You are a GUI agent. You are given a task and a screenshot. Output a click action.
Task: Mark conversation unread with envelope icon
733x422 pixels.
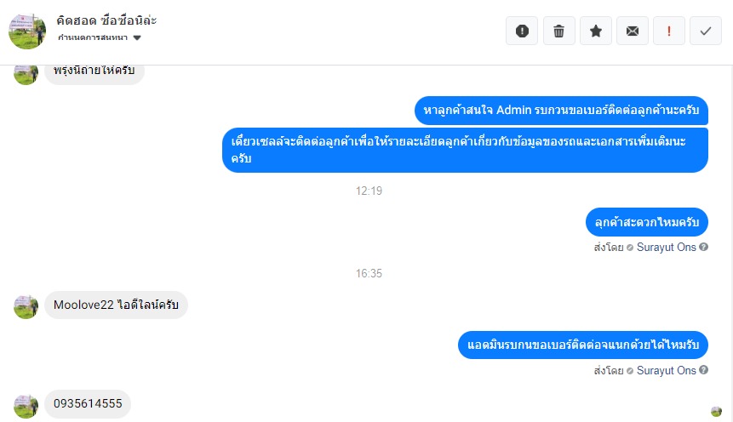pyautogui.click(x=632, y=31)
